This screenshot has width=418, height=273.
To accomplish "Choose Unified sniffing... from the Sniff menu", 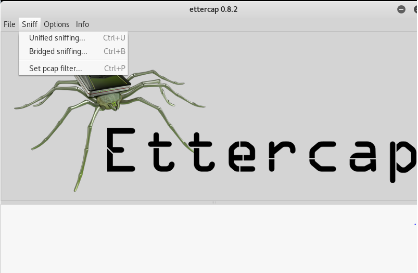I will tap(73, 38).
